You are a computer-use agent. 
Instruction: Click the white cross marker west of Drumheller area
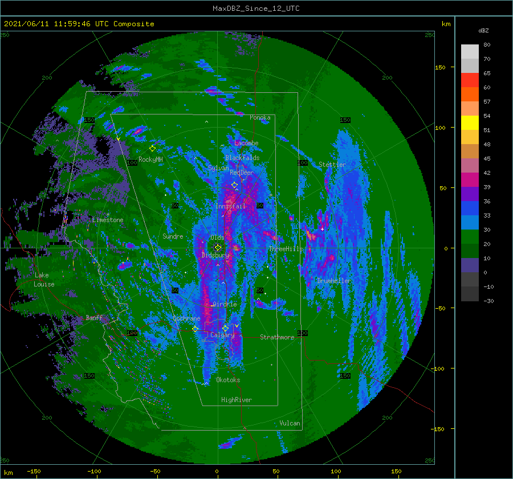click(322, 229)
